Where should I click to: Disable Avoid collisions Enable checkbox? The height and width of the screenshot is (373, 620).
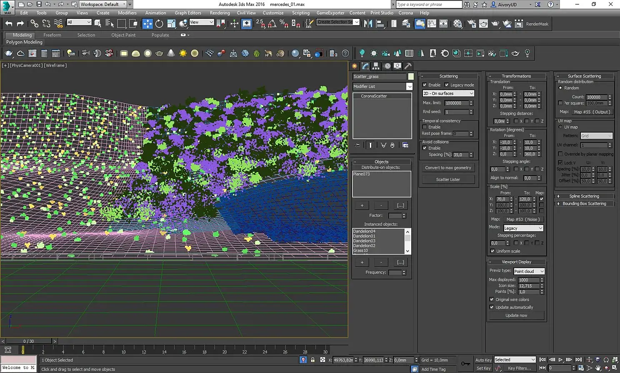425,148
